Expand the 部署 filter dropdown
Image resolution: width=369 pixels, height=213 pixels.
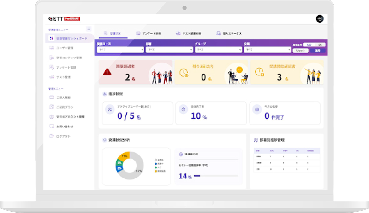tap(169, 49)
